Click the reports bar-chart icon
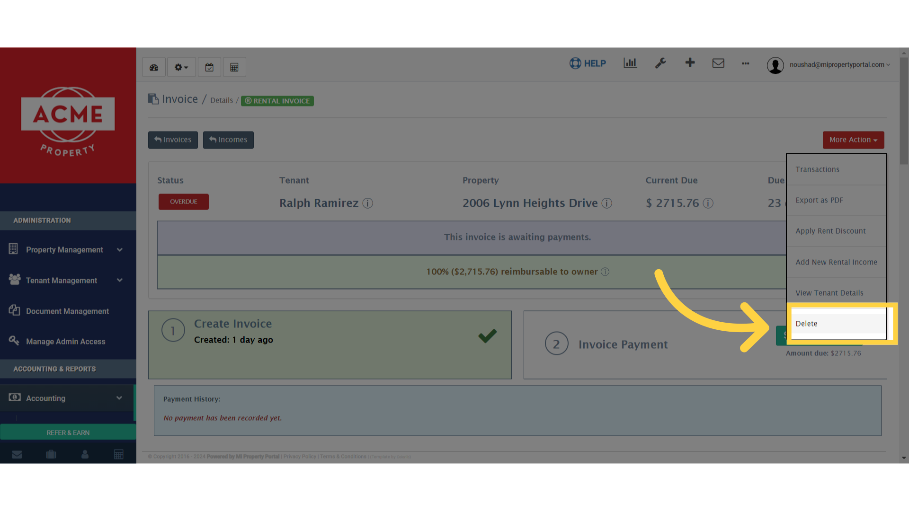 [x=630, y=63]
